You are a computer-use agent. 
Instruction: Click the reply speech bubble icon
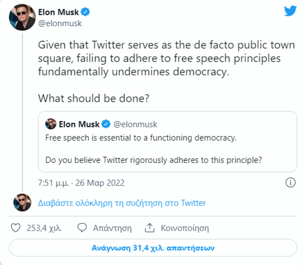point(82,228)
